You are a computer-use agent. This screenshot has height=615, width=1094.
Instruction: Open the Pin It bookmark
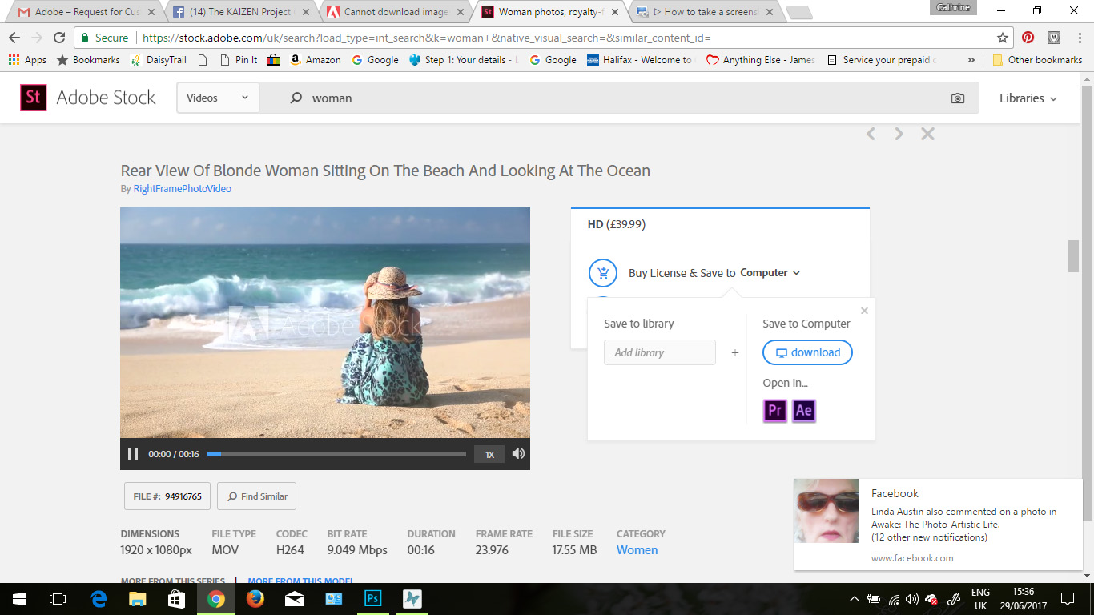click(238, 60)
